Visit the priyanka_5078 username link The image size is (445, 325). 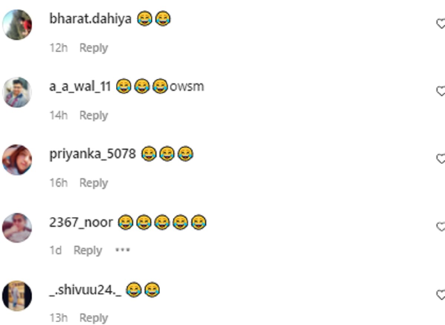(93, 154)
